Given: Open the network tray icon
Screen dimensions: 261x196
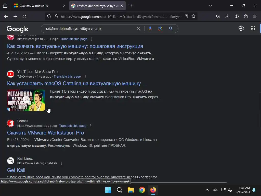Looking at the screenshot, I should coord(223,190).
